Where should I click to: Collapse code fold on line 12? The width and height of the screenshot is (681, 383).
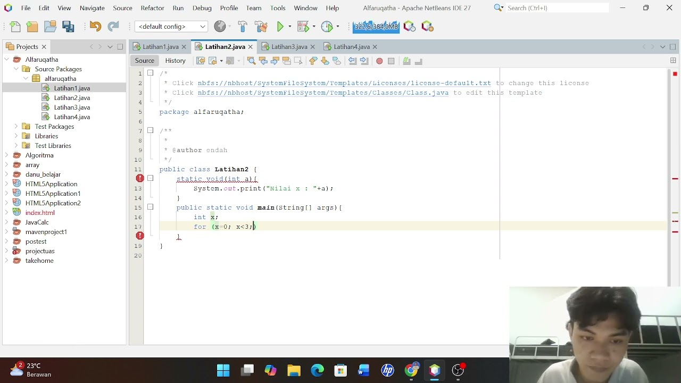point(151,179)
